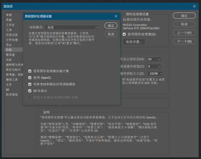Select 增效工具 in the preferences sidebar
The width and height of the screenshot is (201, 159).
tap(12, 79)
